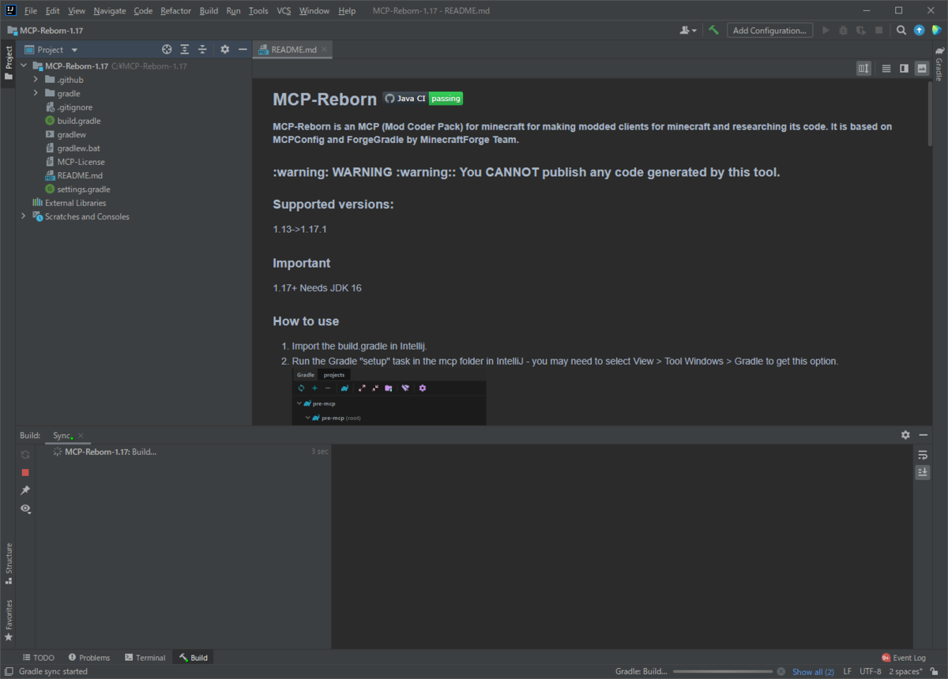Open the Favorites side tool window
This screenshot has width=948, height=679.
point(9,620)
